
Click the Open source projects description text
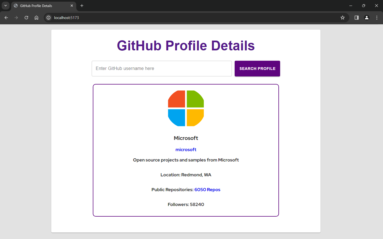pyautogui.click(x=186, y=160)
